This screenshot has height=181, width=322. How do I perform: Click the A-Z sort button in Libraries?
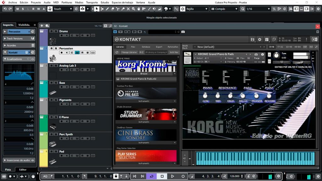142,52
